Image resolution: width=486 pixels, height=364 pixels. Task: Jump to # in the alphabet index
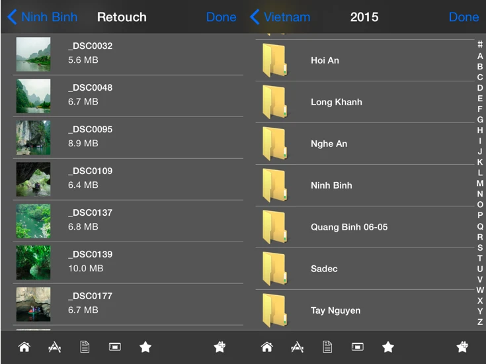pos(480,45)
